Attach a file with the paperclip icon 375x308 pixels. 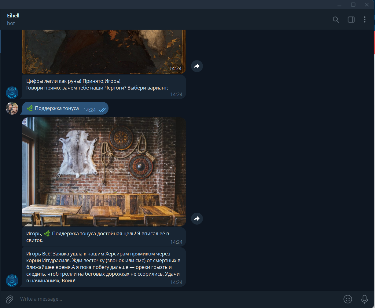coord(10,299)
